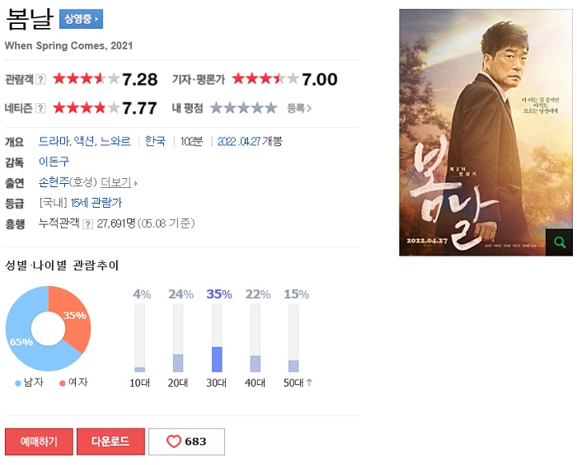Click the question mark beside 네티즌
Viewport: 577px width, 465px height.
click(x=40, y=108)
